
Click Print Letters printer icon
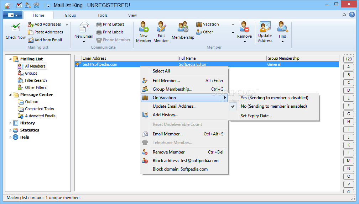pyautogui.click(x=99, y=24)
